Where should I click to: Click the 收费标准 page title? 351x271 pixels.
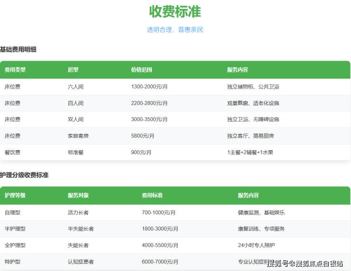click(x=175, y=11)
